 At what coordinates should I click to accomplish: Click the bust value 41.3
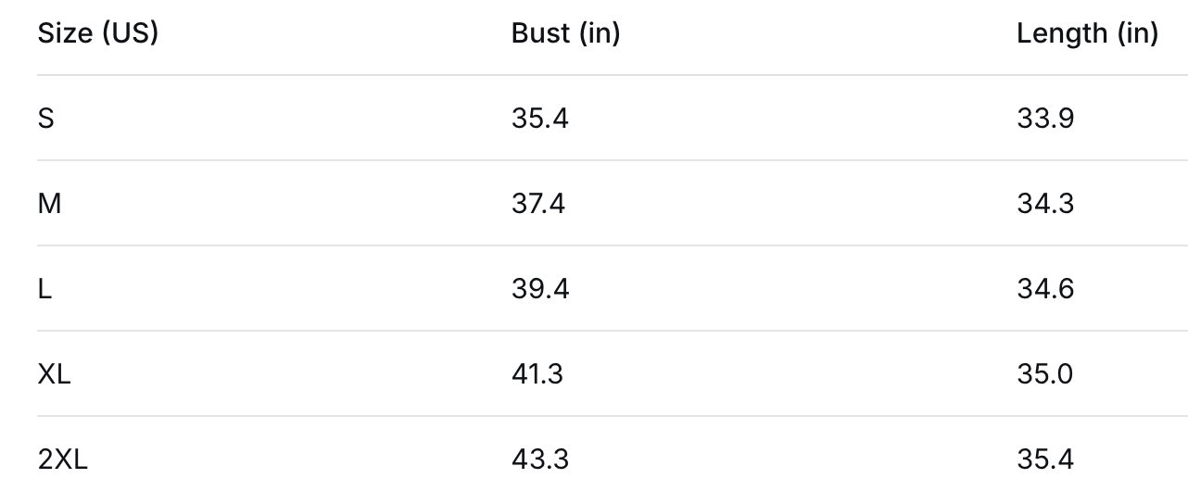tap(537, 374)
